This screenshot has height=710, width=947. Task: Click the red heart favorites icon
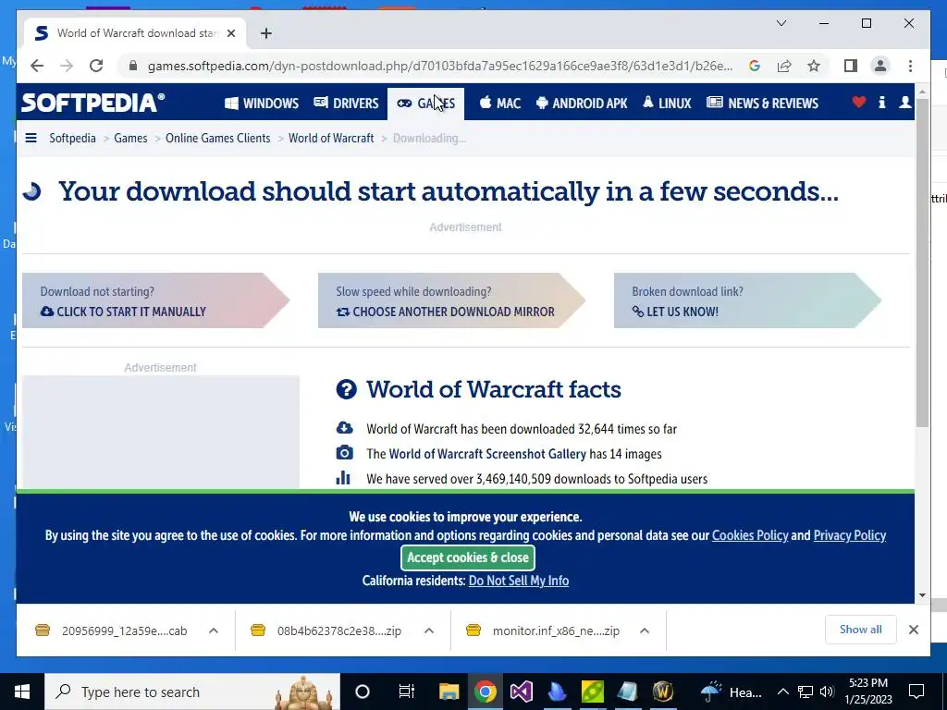(x=859, y=103)
